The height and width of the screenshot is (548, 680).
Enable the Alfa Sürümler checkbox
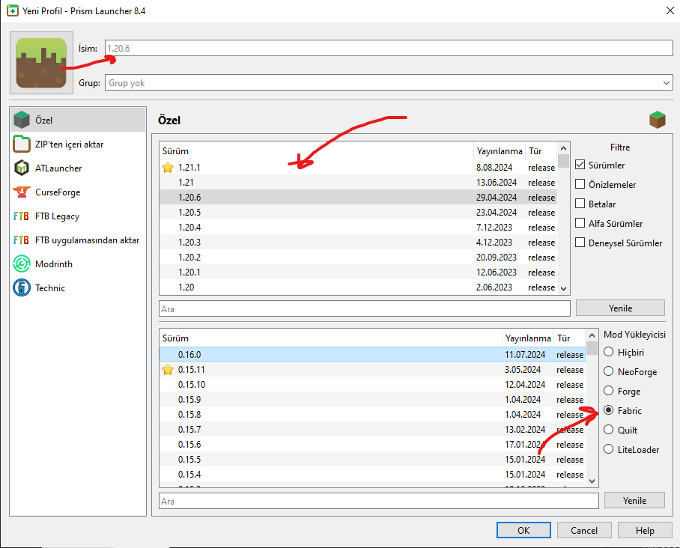(x=580, y=223)
